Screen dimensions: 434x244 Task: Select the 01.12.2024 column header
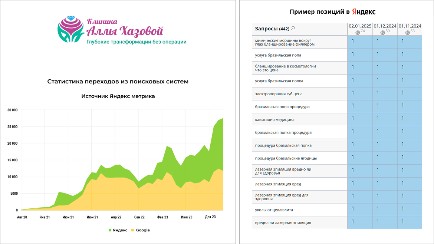pyautogui.click(x=385, y=26)
